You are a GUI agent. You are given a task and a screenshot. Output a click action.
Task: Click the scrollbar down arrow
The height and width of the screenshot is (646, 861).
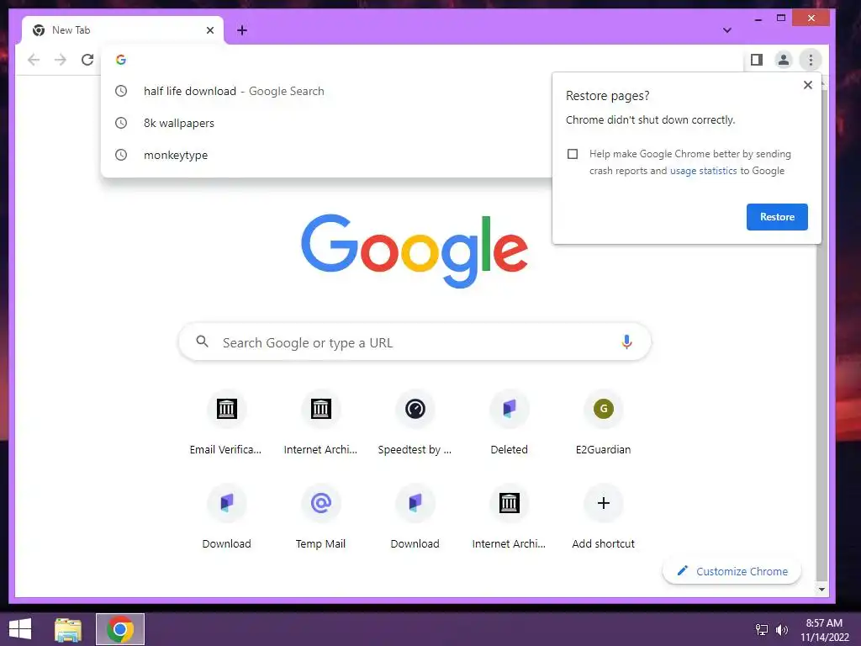pyautogui.click(x=821, y=590)
